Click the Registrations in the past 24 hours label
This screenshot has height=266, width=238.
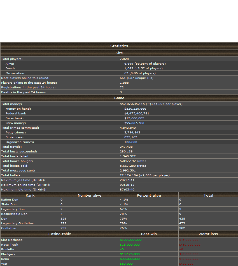click(x=28, y=87)
